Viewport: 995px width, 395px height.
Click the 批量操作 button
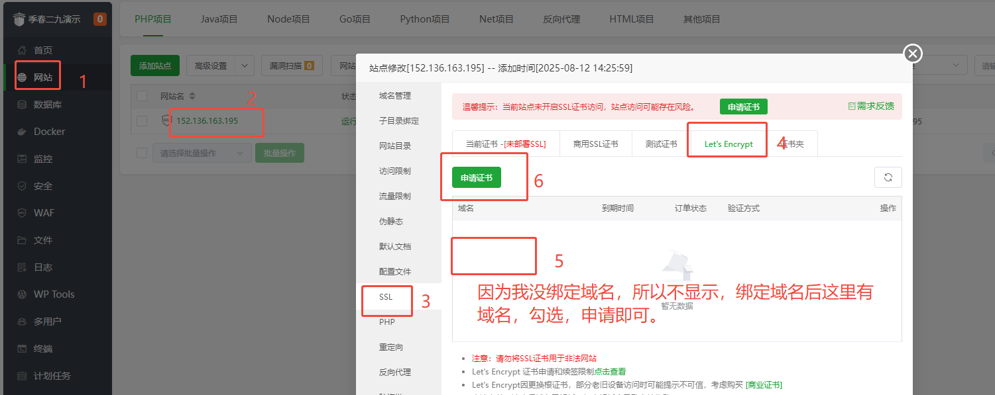280,153
